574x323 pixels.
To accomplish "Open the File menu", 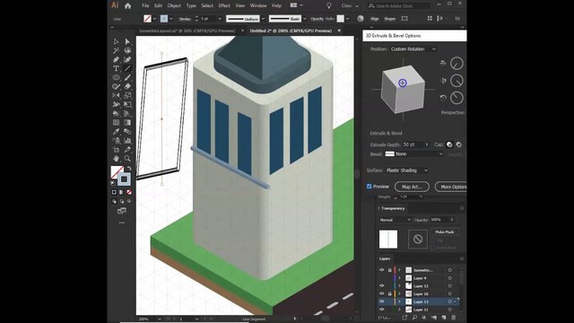I will (145, 5).
